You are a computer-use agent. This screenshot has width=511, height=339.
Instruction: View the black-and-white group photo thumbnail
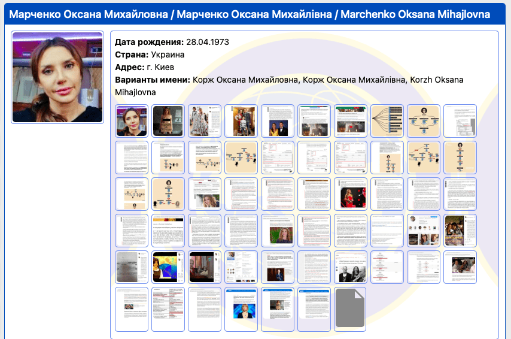[x=350, y=267]
